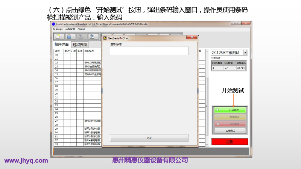Image resolution: width=301 pixels, height=169 pixels.
Task: Select row 29 断开1号继电器 step
Action: pyautogui.click(x=78, y=128)
